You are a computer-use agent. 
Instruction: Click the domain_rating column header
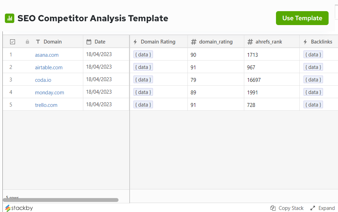click(216, 42)
